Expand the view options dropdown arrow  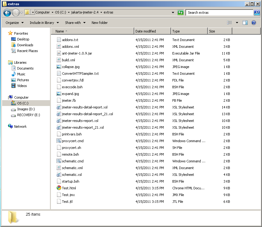coord(237,23)
